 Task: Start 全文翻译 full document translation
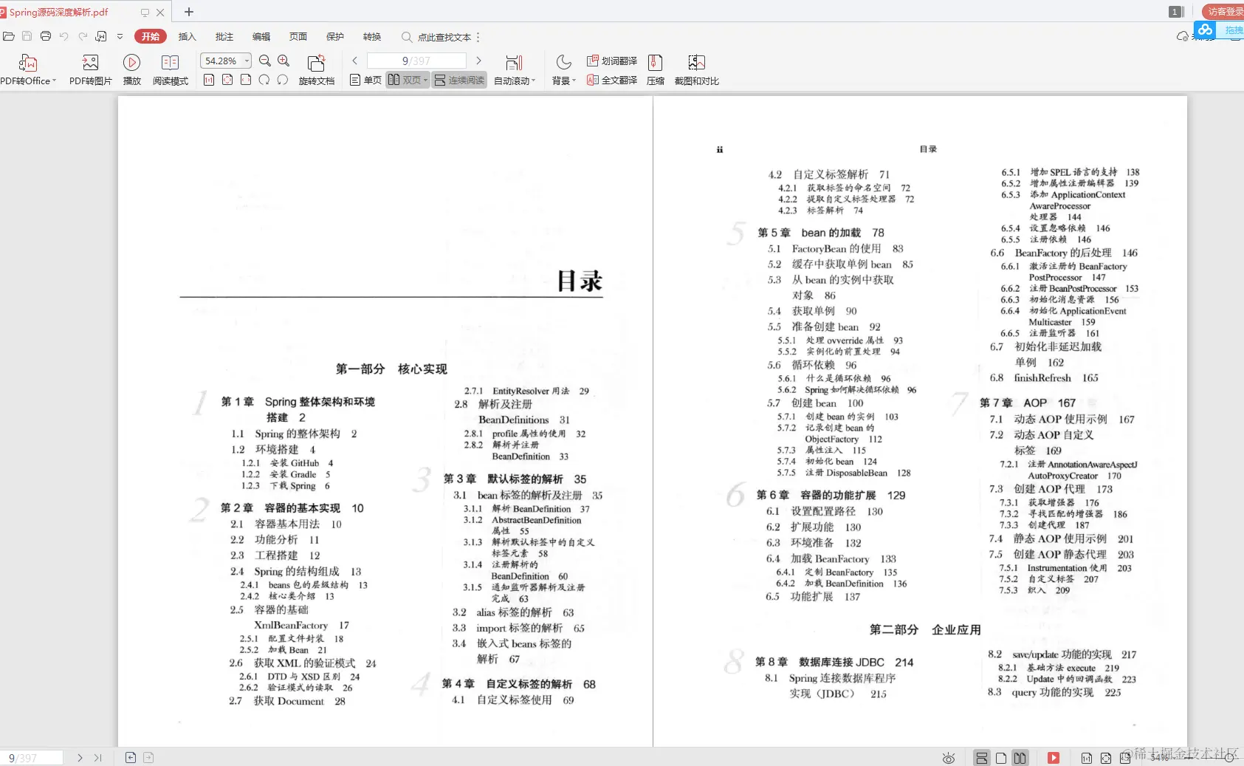point(612,80)
